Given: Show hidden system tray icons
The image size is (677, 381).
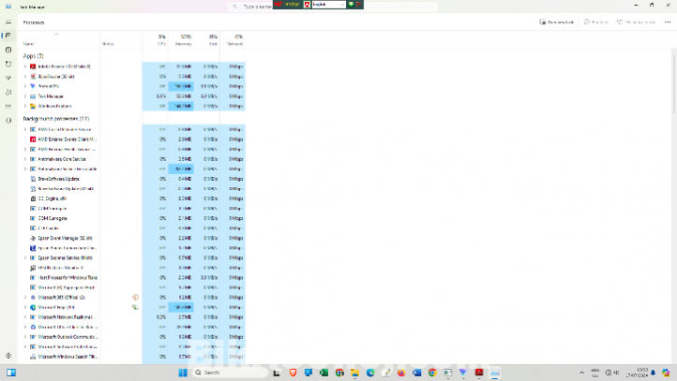Looking at the screenshot, I should coord(581,373).
